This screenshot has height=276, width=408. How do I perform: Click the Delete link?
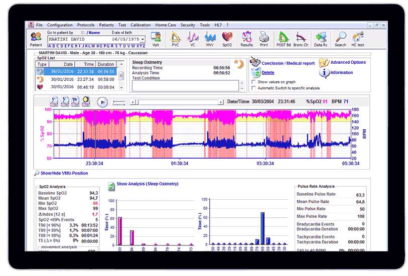pos(268,73)
